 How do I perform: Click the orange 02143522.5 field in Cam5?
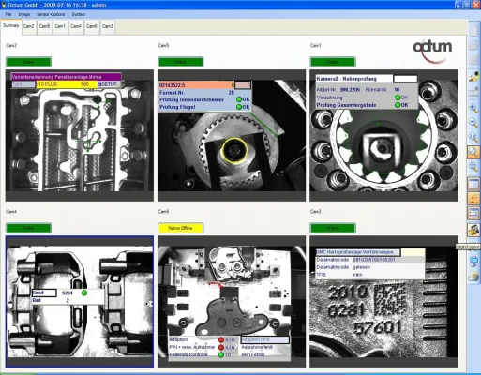197,85
